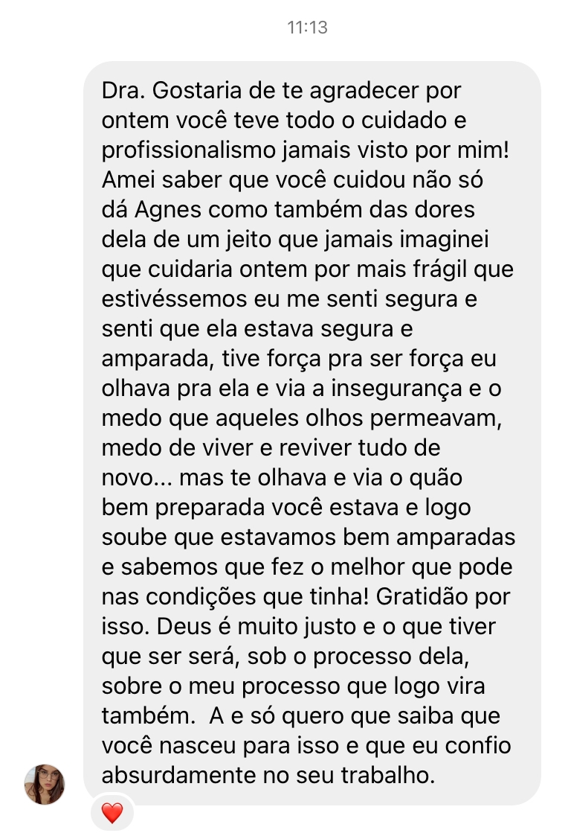Viewport: 568px width, 833px height.
Task: Click the word 'Dra.' starting the message
Action: [123, 91]
